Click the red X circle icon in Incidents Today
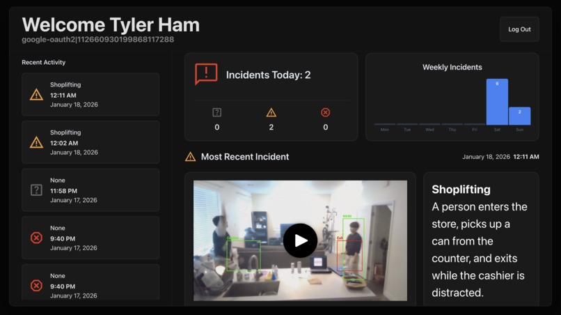Viewport: 561px width, 315px height. coord(325,112)
